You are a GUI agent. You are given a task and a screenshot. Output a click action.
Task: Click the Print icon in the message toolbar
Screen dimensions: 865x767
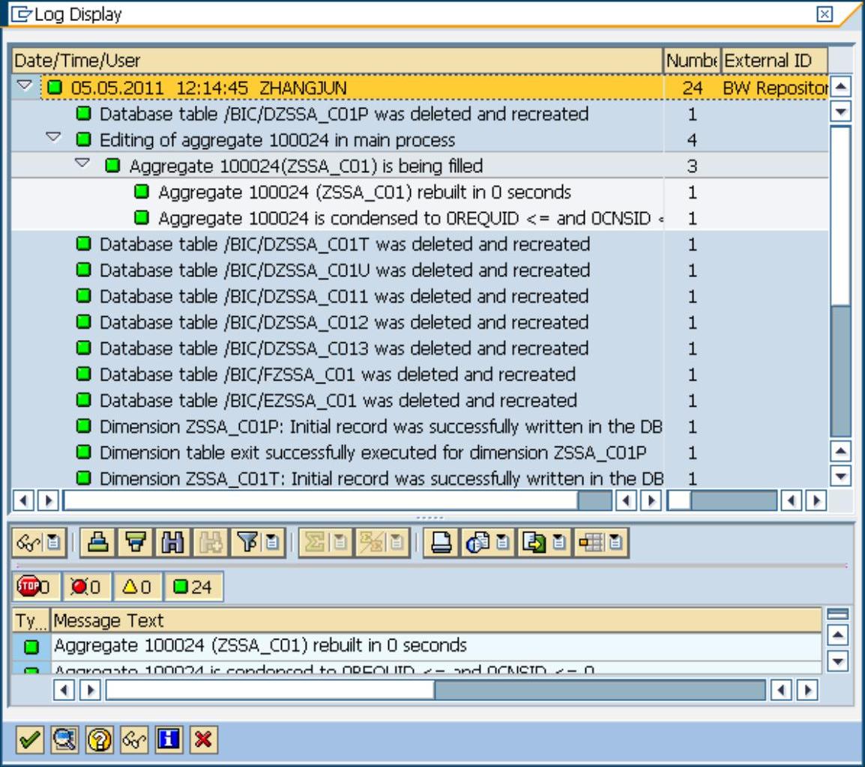[441, 543]
